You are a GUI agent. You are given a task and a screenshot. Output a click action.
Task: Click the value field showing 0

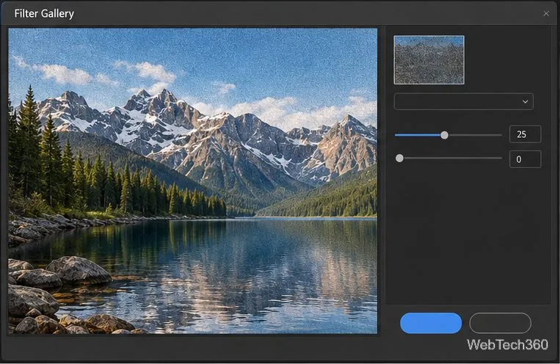click(525, 159)
